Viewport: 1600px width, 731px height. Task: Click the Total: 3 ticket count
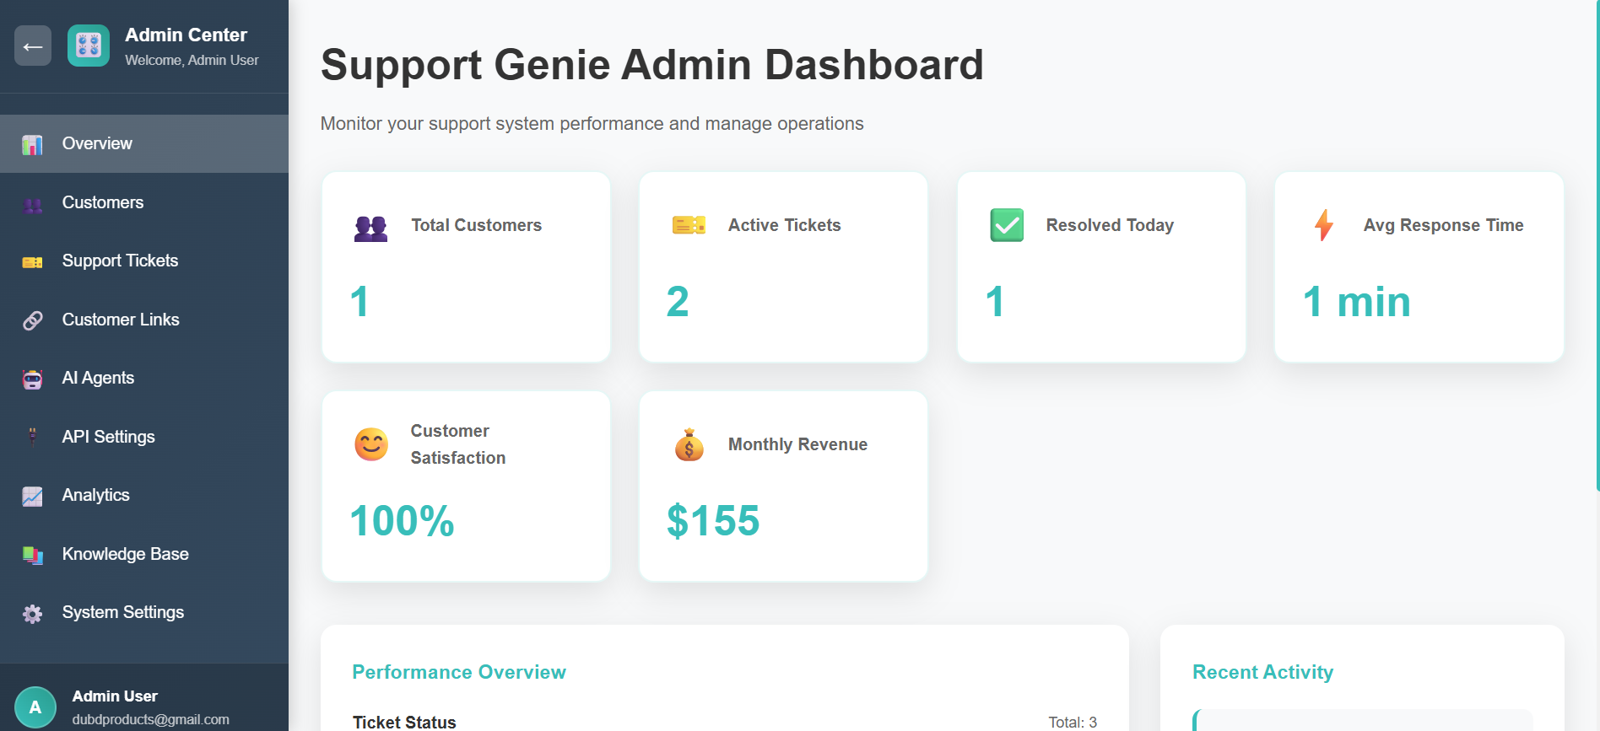click(1073, 723)
